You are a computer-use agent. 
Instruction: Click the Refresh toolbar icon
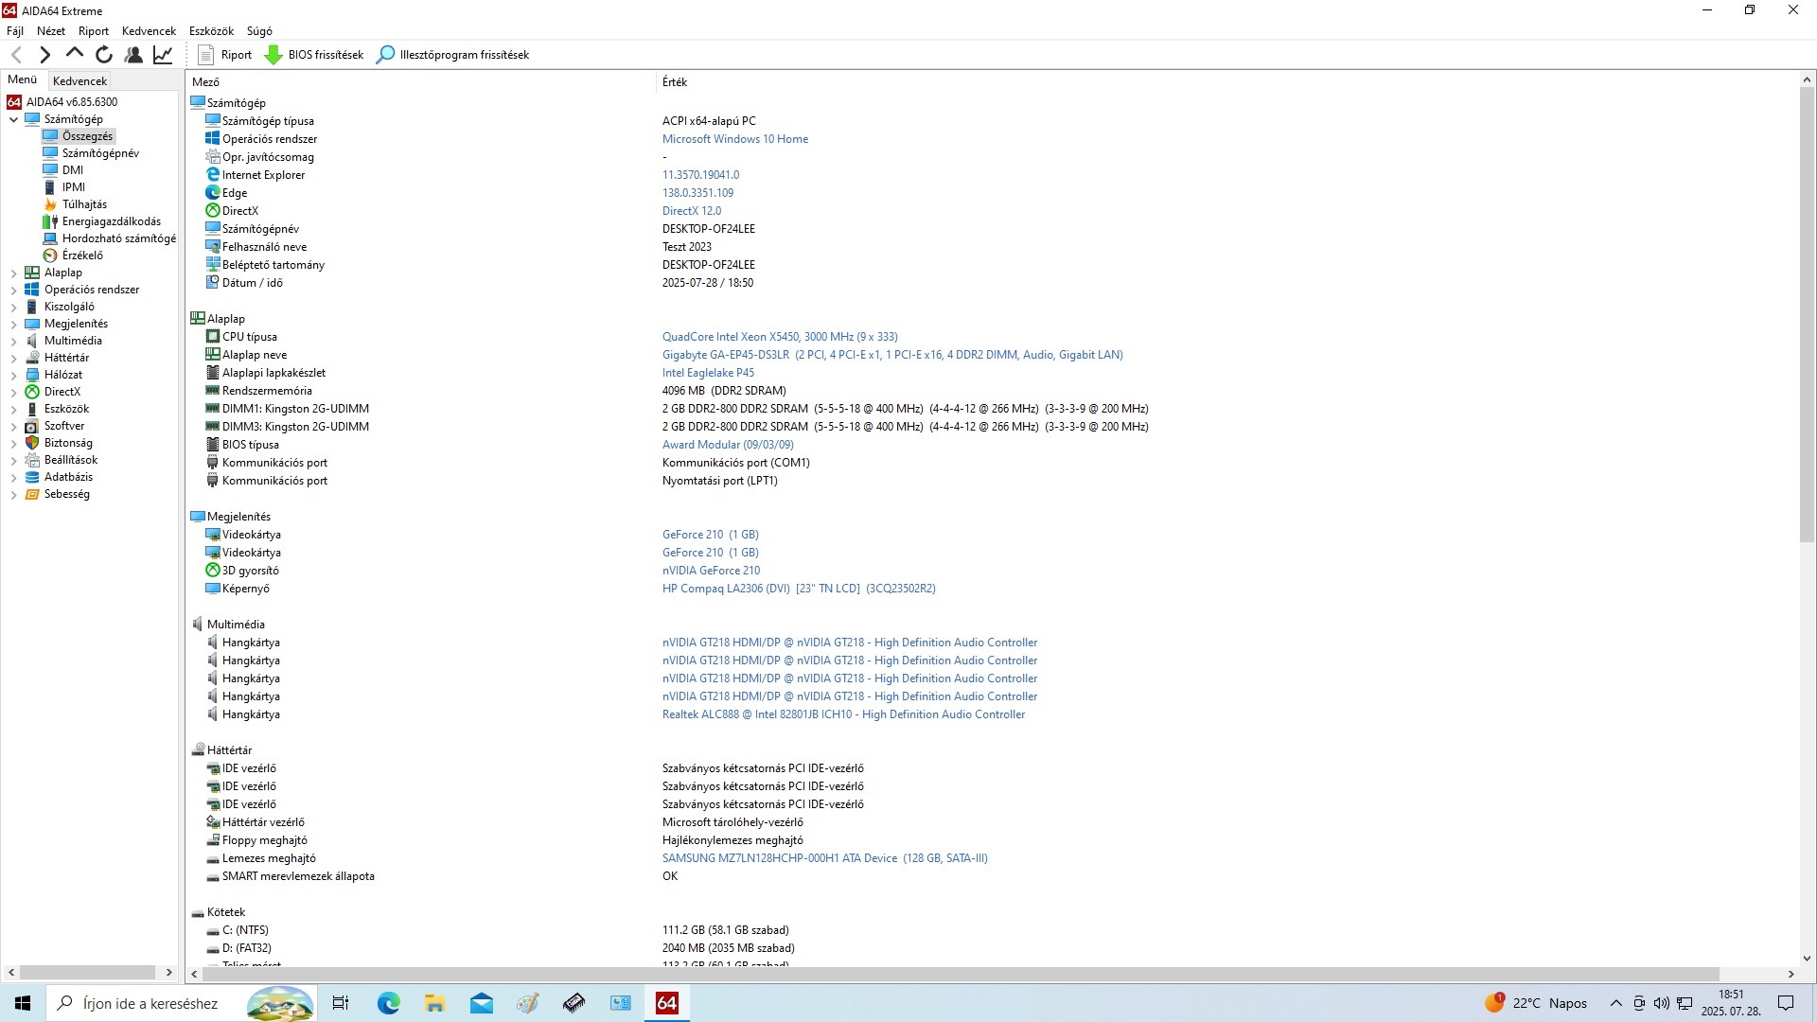pos(104,55)
